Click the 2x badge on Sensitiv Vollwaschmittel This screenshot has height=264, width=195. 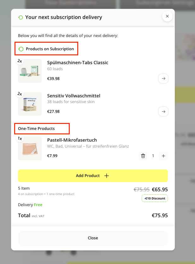coord(20,94)
